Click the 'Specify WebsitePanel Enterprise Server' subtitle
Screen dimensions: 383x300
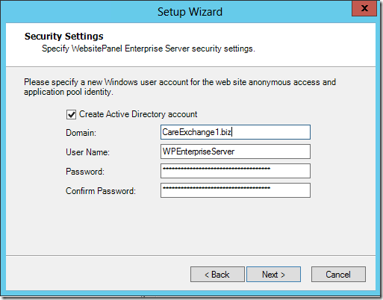tap(149, 49)
